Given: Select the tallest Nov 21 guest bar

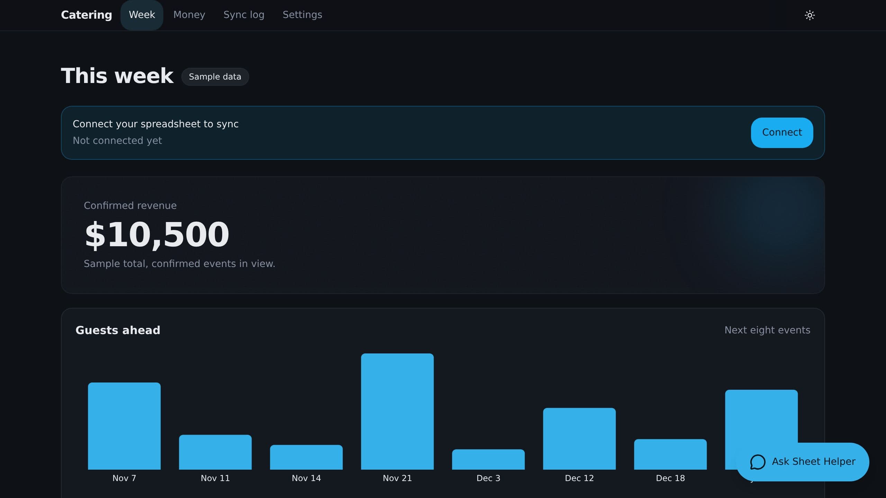Looking at the screenshot, I should pos(397,412).
